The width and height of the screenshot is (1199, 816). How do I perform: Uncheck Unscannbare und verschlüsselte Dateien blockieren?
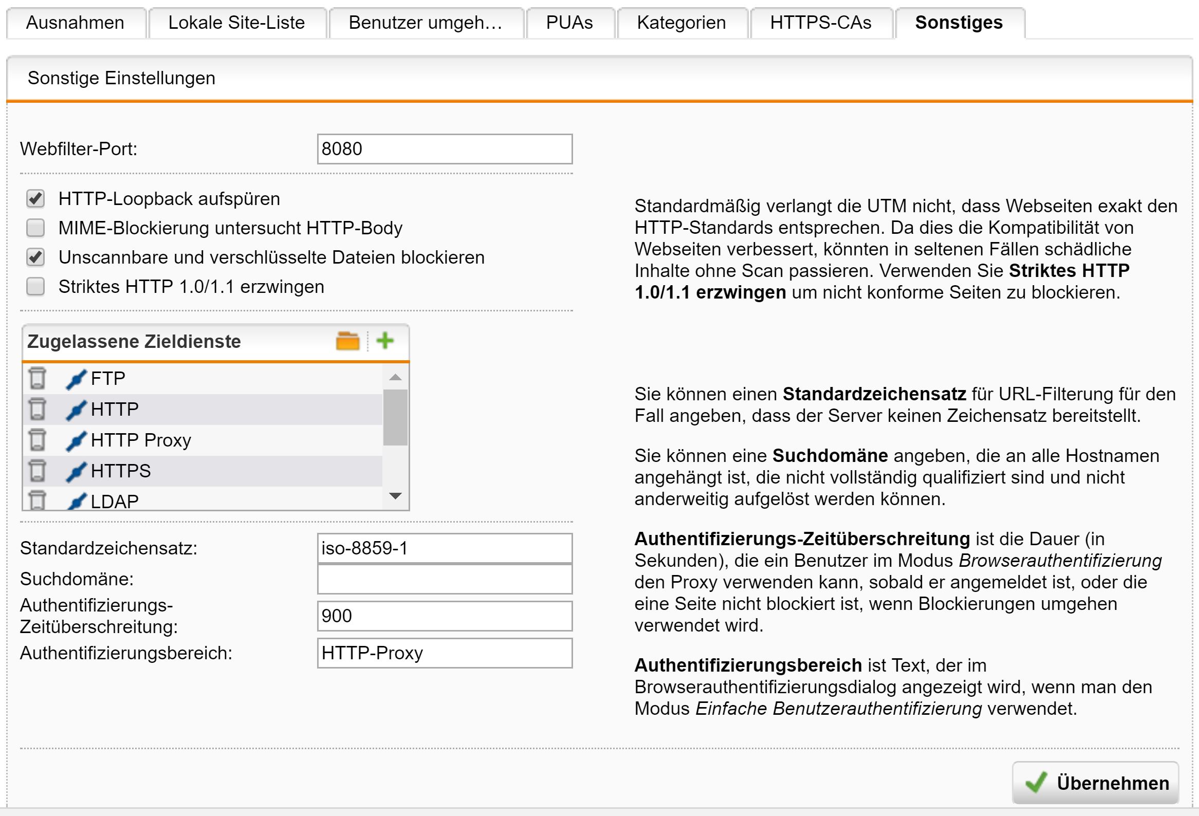[35, 257]
